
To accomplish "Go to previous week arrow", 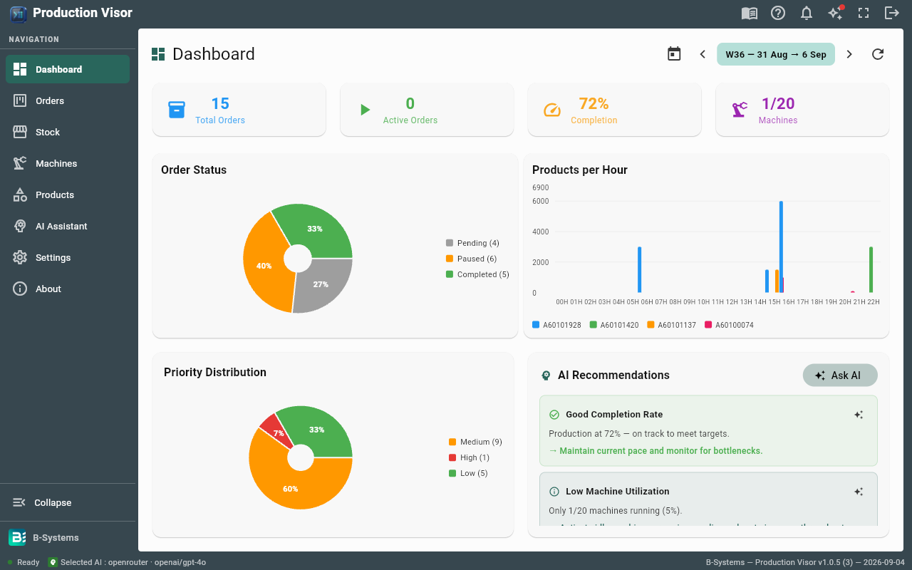I will click(x=703, y=54).
